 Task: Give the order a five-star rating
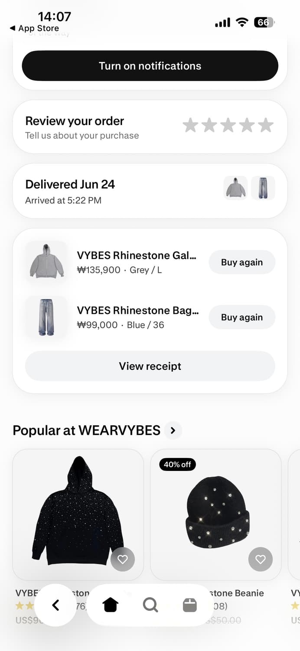pyautogui.click(x=265, y=125)
